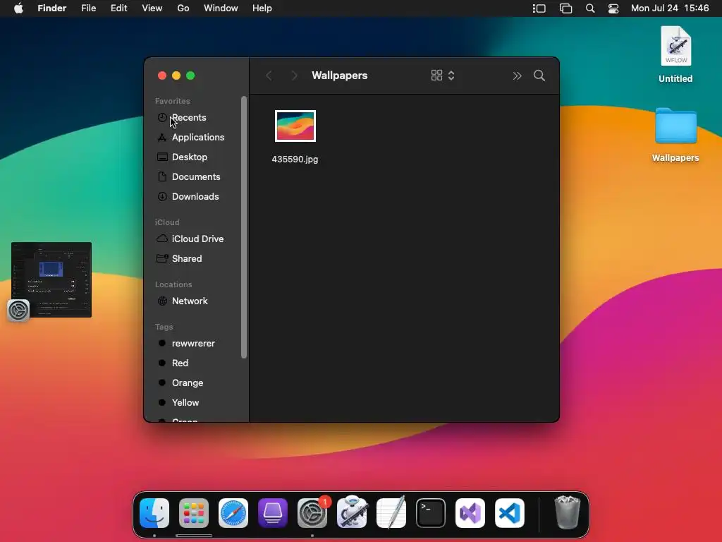
Task: Click the date and time clock
Action: pyautogui.click(x=670, y=8)
